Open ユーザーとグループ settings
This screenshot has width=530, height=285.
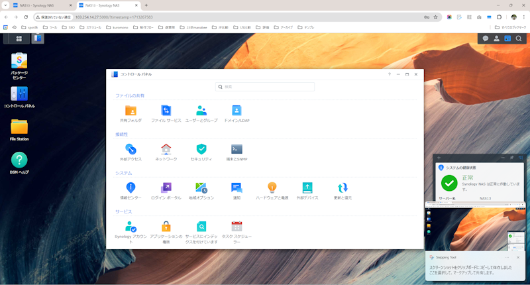click(x=201, y=113)
